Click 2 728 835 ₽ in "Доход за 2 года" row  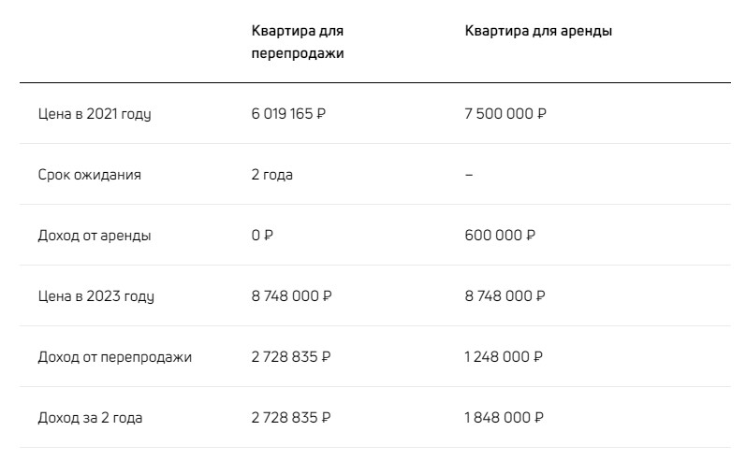click(290, 418)
